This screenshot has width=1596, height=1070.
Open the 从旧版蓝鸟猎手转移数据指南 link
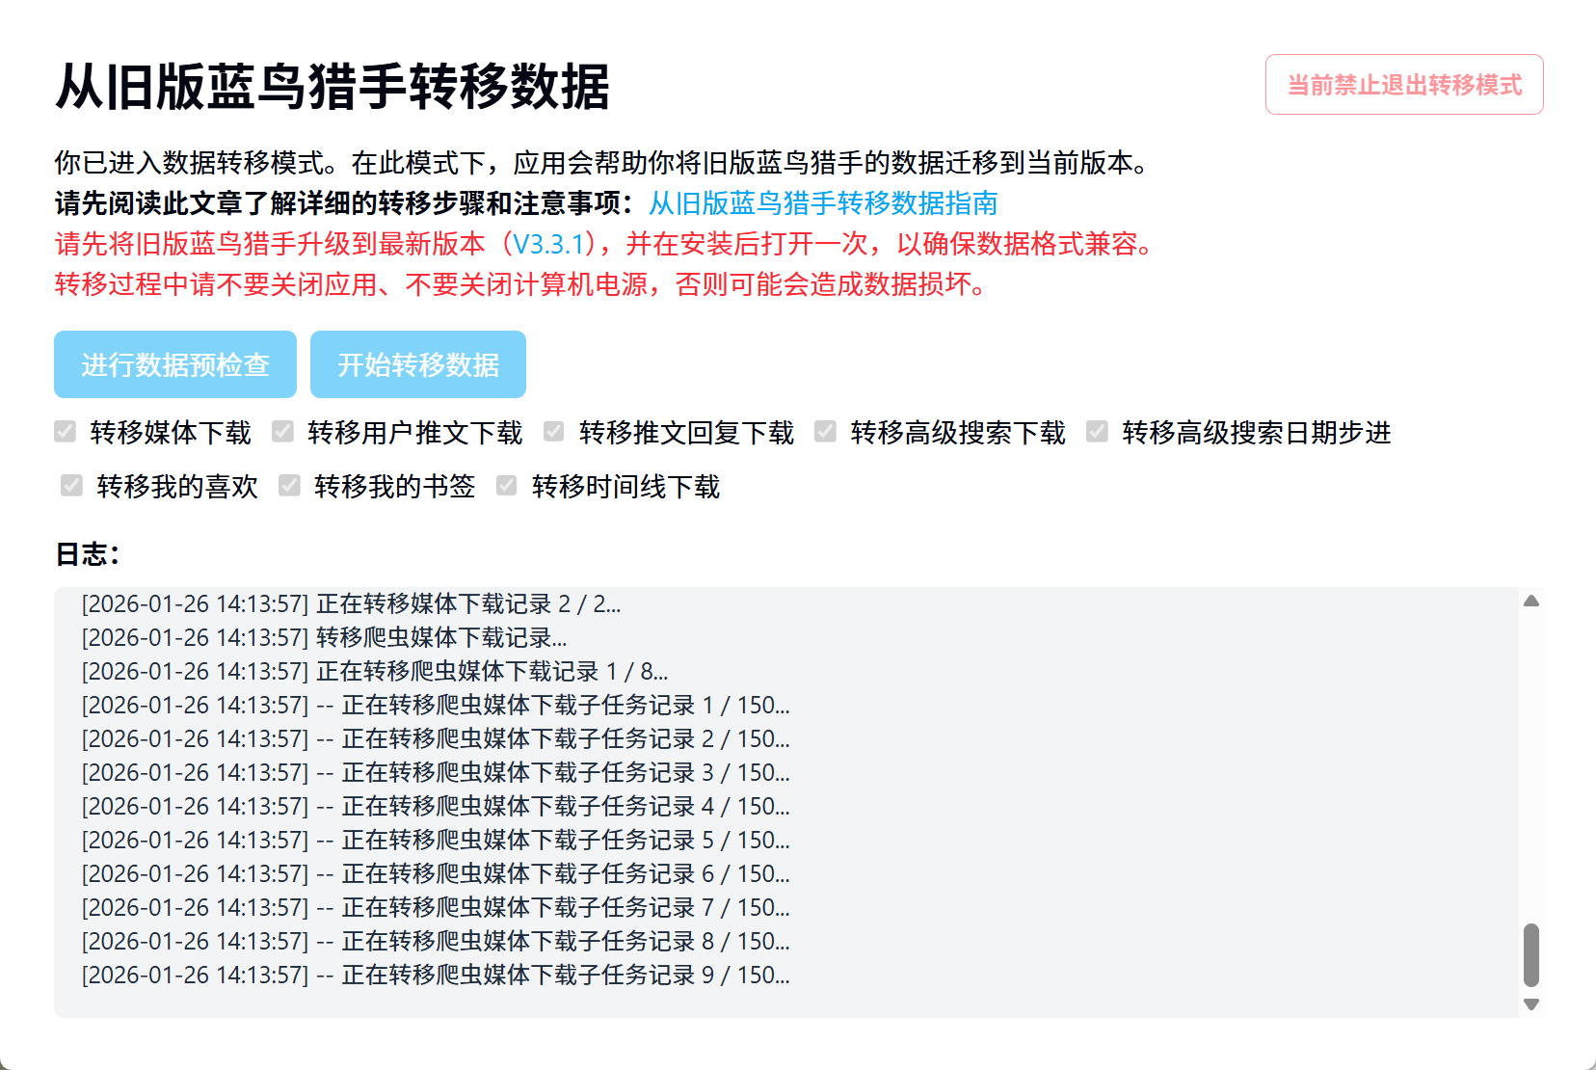coord(822,203)
